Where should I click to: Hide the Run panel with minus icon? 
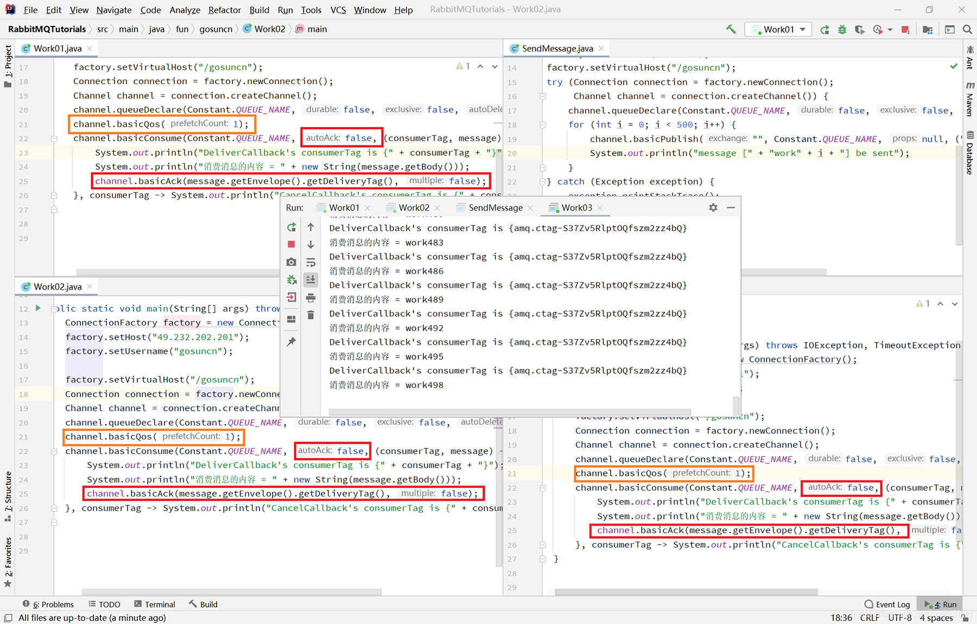tap(731, 207)
